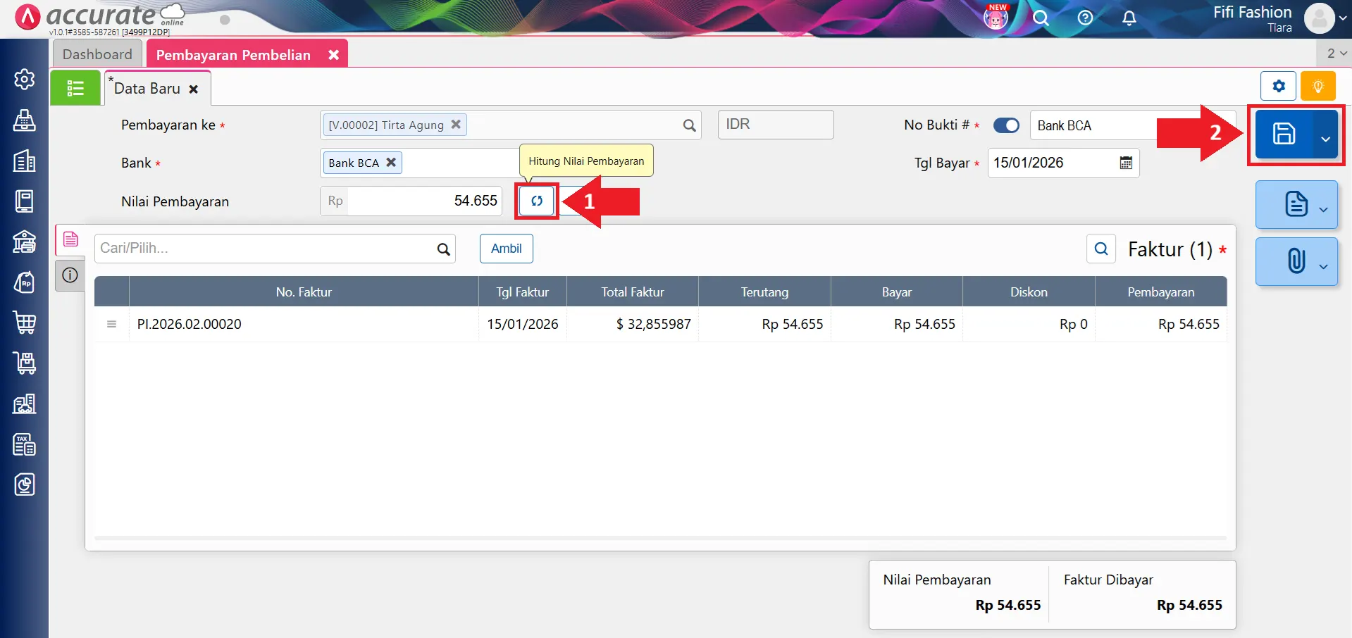This screenshot has width=1352, height=638.
Task: Switch to the Dashboard tab
Action: 97,54
